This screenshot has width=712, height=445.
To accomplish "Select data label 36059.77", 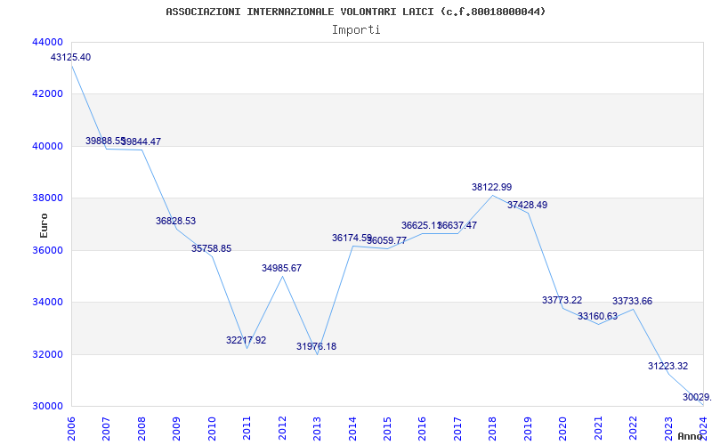I will pyautogui.click(x=386, y=240).
